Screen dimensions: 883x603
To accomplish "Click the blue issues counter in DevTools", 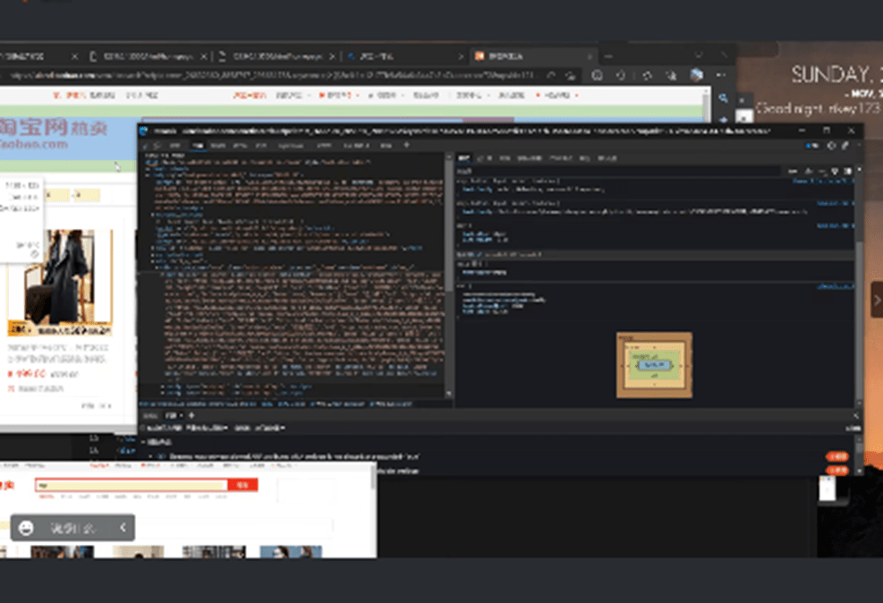I will pyautogui.click(x=811, y=146).
